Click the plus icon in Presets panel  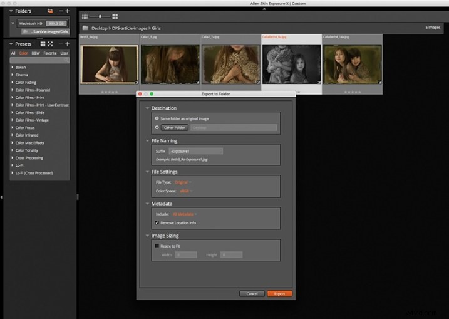(68, 44)
